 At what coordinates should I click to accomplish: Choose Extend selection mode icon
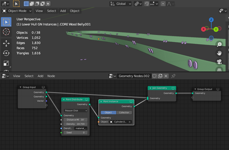31,4
